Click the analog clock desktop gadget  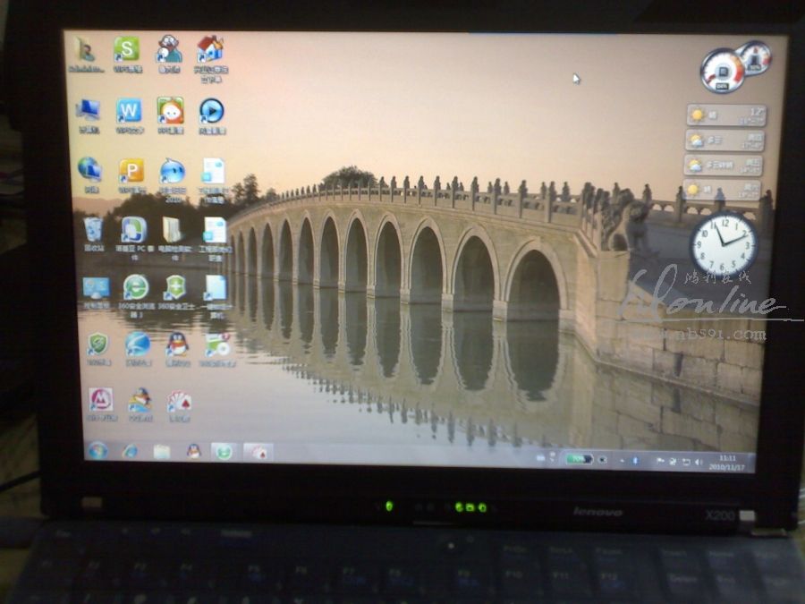tap(724, 244)
